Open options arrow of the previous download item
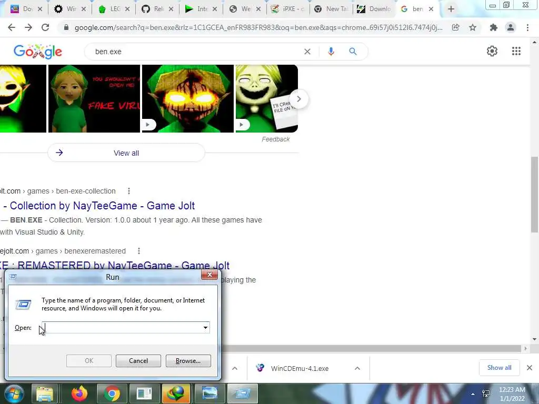Viewport: 539px width, 404px height. pyautogui.click(x=235, y=368)
